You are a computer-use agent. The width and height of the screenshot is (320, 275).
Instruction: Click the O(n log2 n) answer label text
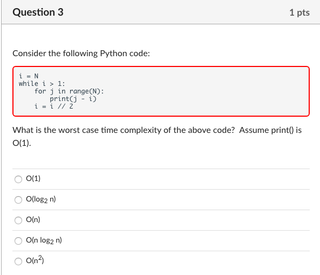[44, 240]
